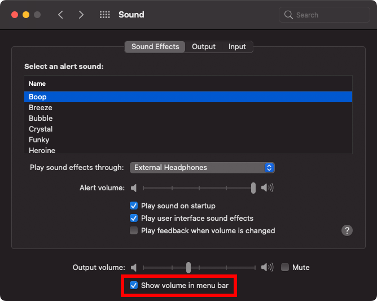Viewport: 377px width, 301px height.
Task: Close the Sound window
Action: 15,15
